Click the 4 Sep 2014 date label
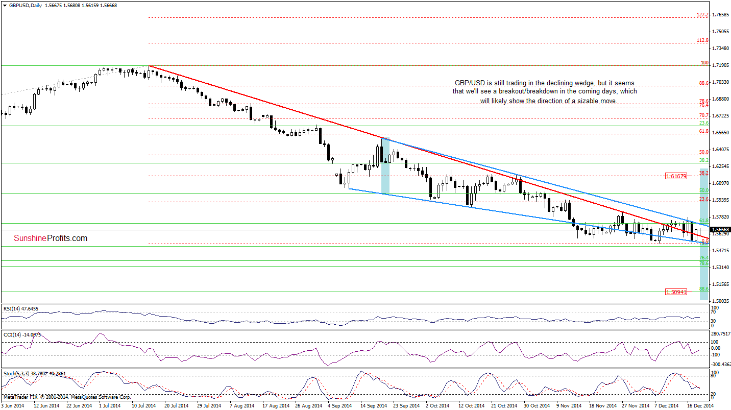This screenshot has width=731, height=410. (340, 406)
